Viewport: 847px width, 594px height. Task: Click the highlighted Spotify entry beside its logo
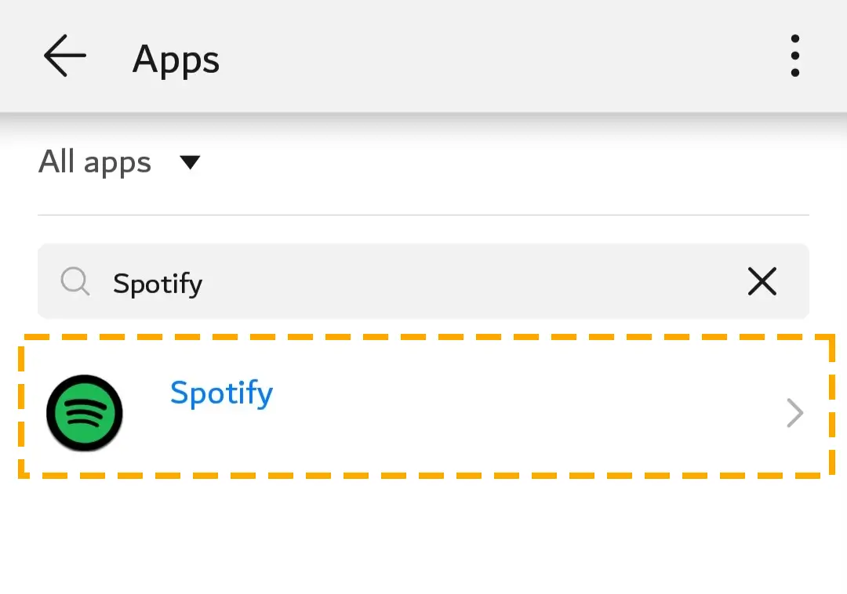click(x=221, y=393)
